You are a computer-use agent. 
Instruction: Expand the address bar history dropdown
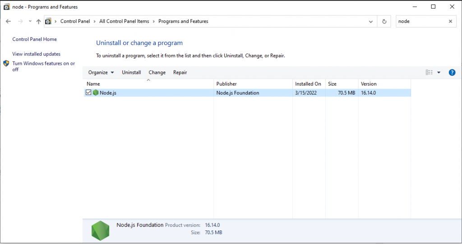[x=371, y=22]
